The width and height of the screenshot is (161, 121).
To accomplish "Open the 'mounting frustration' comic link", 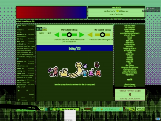I will tap(129, 73).
